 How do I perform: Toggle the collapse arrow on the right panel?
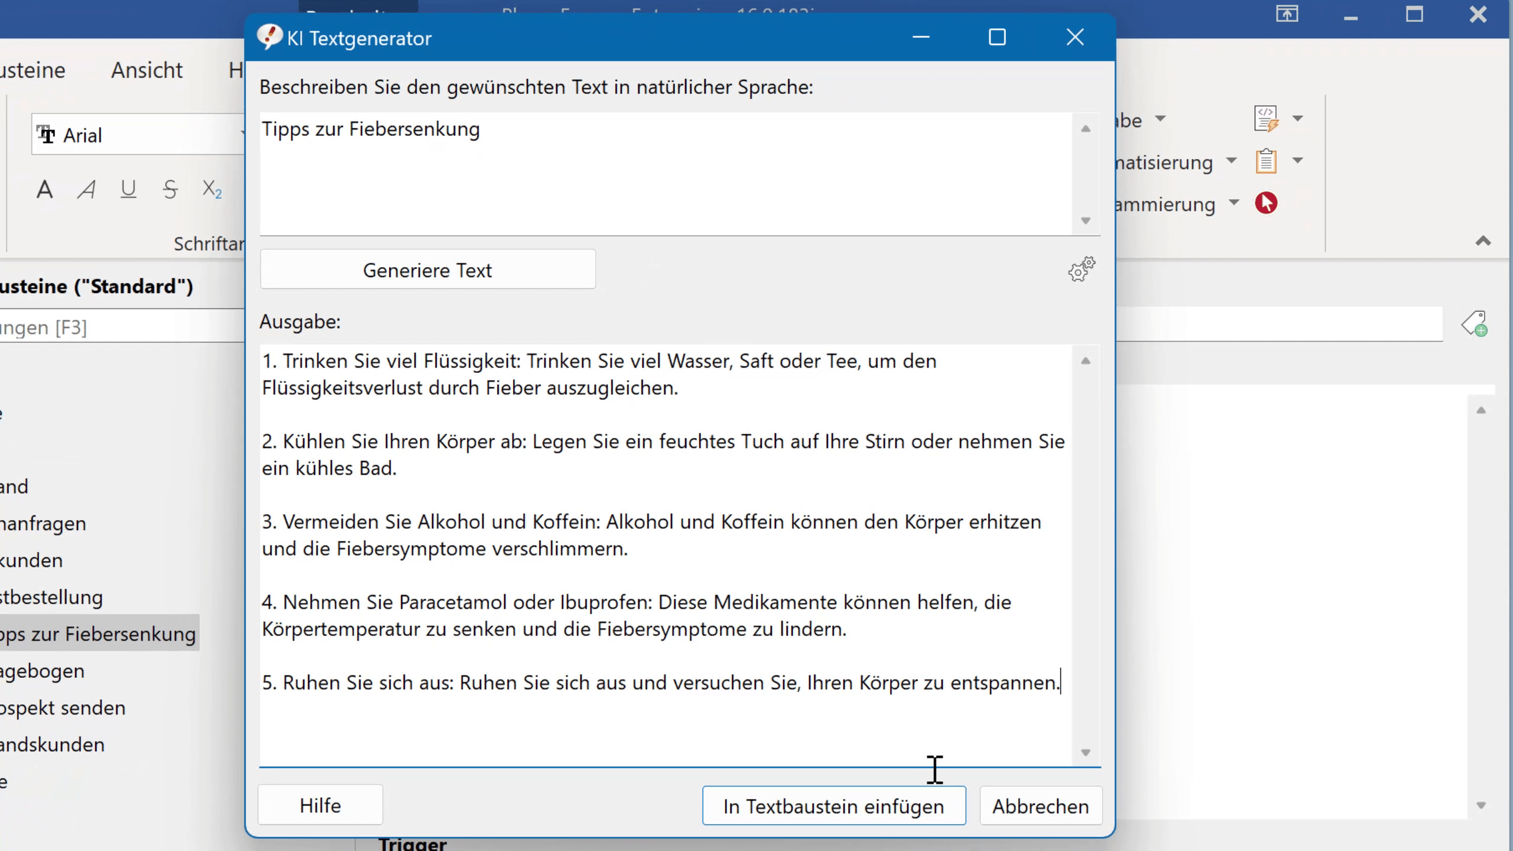click(1485, 240)
